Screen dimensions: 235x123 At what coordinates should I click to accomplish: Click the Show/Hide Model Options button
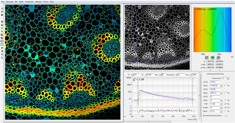coord(226,115)
